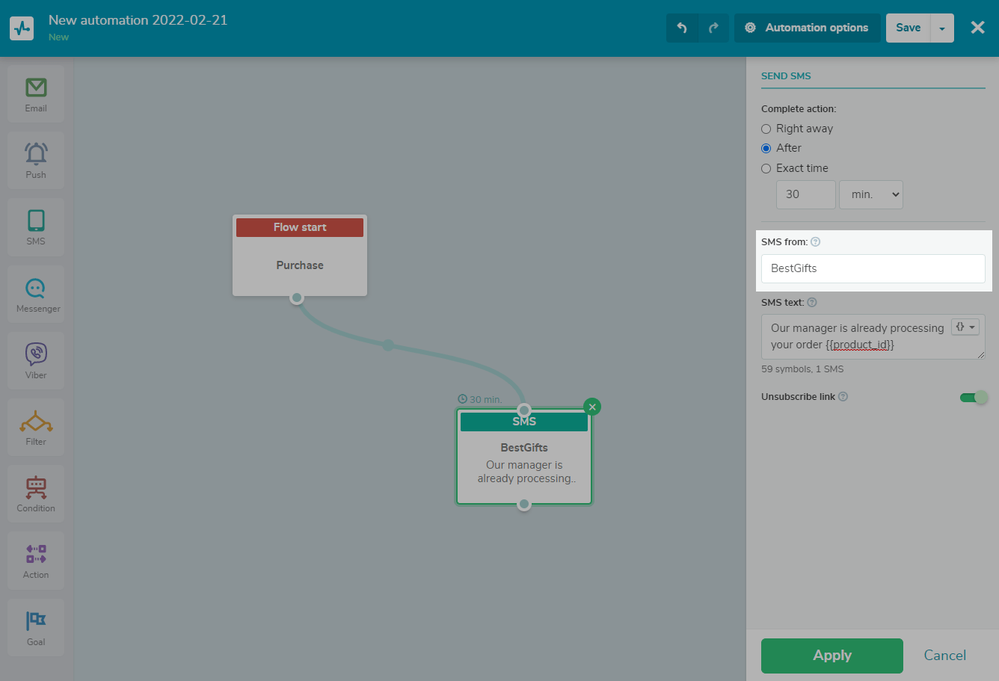Select the Action block icon
Viewport: 999px width, 681px height.
(36, 560)
